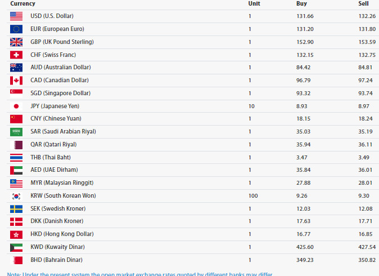This screenshot has height=276, width=379.
Task: Click the Saudi Arabian flag icon
Action: coord(16,132)
